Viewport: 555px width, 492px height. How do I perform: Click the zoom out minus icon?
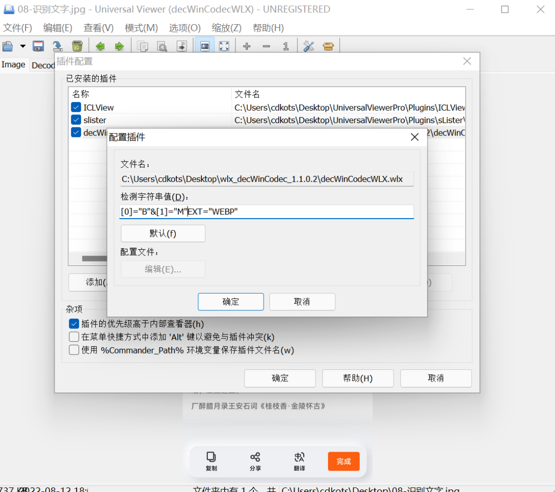[x=266, y=46]
